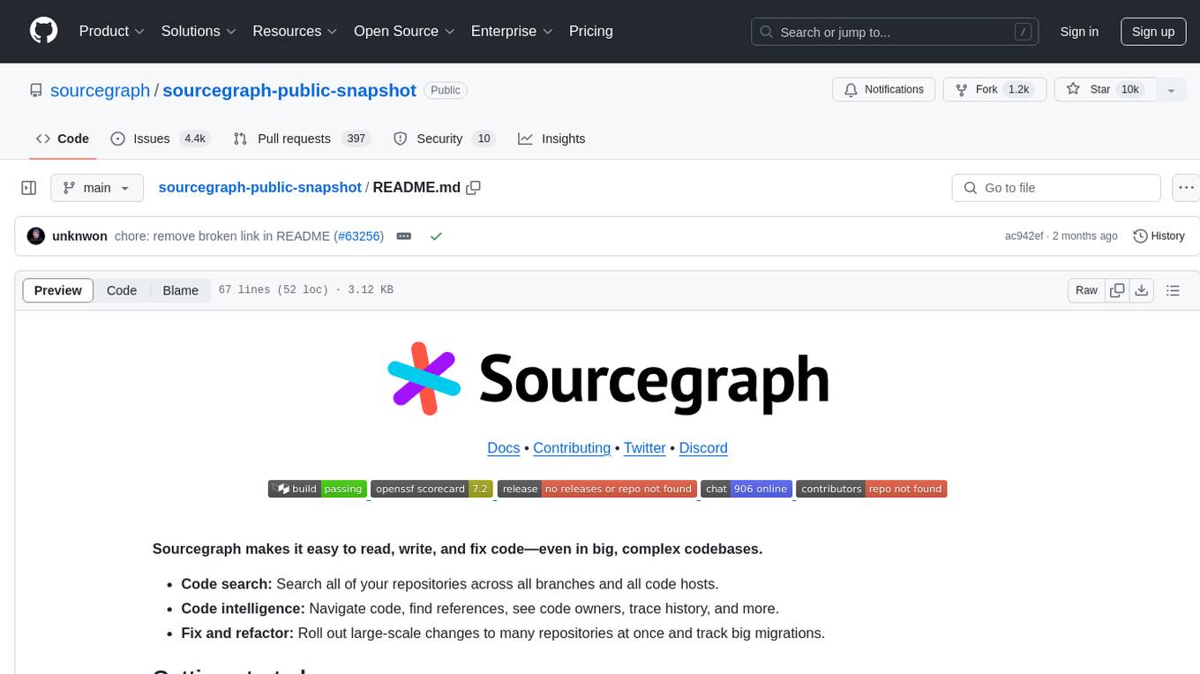Click the Sourcegraph logo image
1200x674 pixels.
point(607,378)
